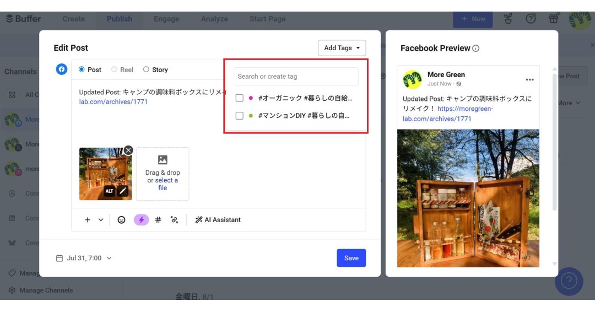Screen dimensions: 595x312
Task: Open the help question mark icon in header
Action: point(531,18)
